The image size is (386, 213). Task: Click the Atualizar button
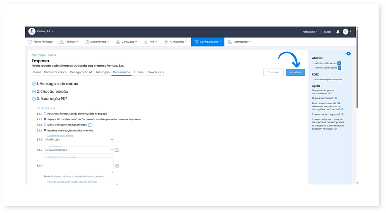click(295, 72)
